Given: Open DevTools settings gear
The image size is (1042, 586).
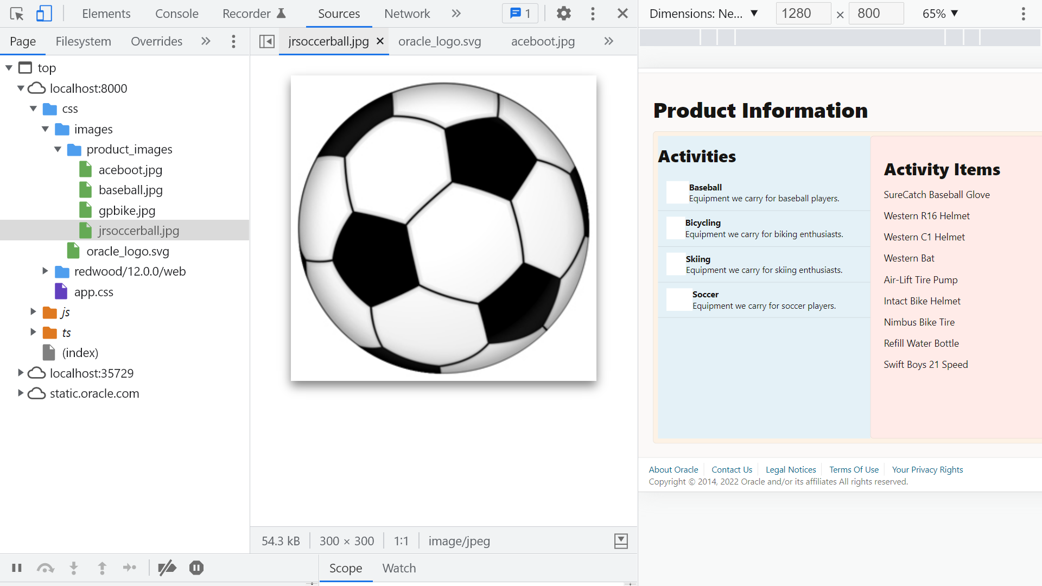Looking at the screenshot, I should pos(564,14).
